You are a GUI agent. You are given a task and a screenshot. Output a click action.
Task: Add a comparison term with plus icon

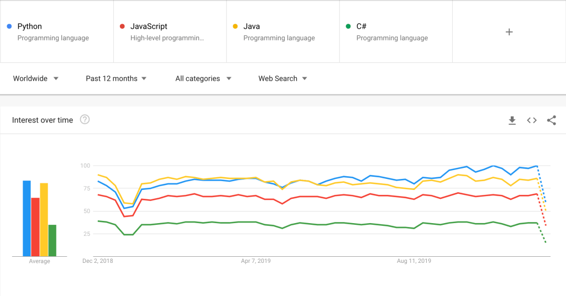click(509, 32)
